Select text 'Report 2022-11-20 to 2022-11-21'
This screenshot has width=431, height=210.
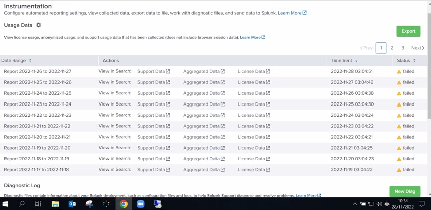[x=37, y=137]
